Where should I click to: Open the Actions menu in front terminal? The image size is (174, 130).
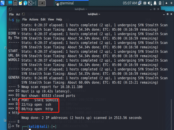tap(34, 19)
